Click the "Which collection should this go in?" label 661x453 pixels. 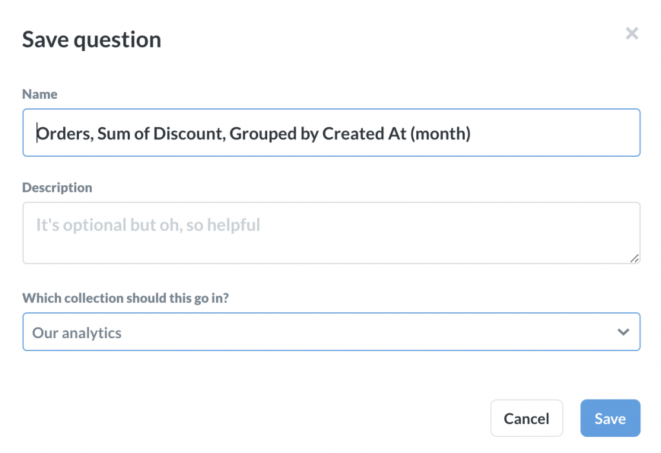[x=125, y=298]
